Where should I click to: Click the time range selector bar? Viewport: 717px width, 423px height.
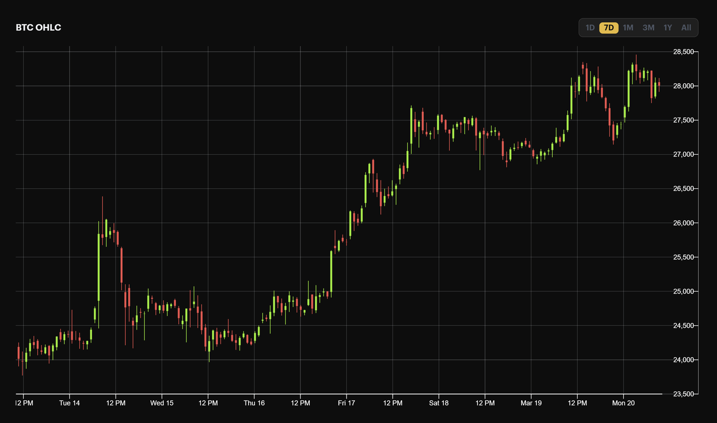[x=638, y=27]
